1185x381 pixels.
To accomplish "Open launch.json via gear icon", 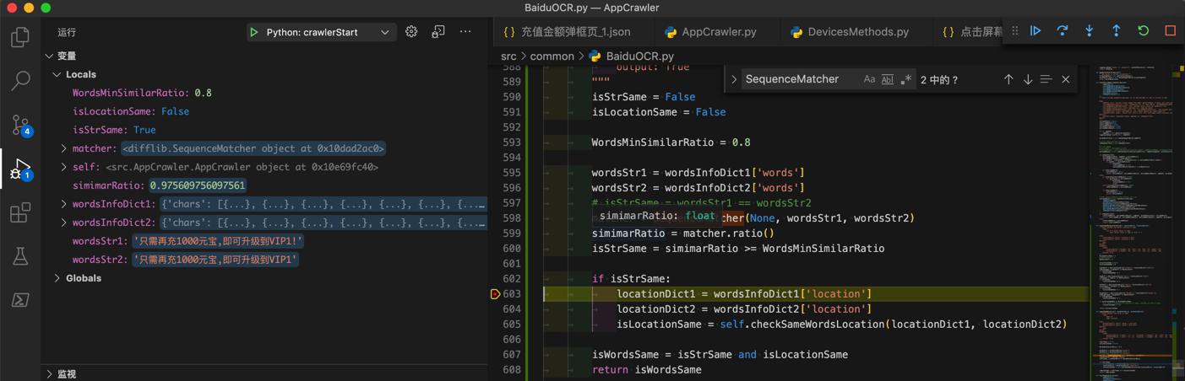I will tap(411, 32).
